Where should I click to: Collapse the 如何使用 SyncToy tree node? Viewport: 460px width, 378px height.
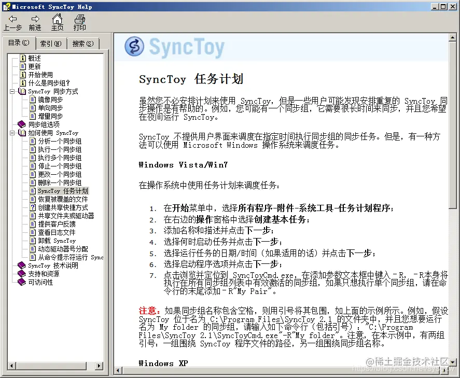pos(12,133)
